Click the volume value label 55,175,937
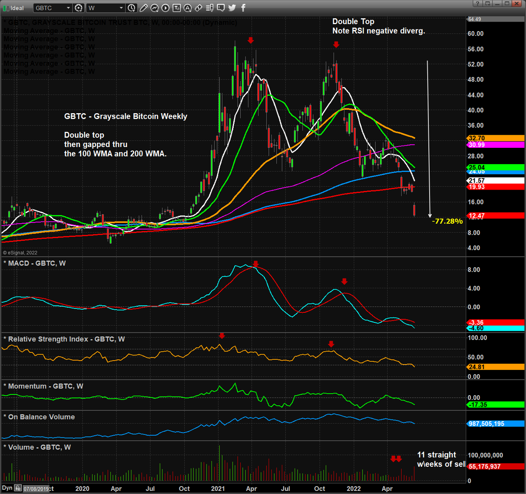The image size is (526, 494). [x=496, y=466]
